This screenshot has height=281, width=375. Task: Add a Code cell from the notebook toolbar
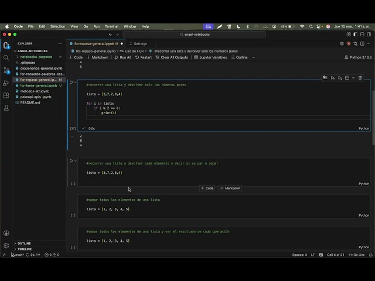[76, 57]
